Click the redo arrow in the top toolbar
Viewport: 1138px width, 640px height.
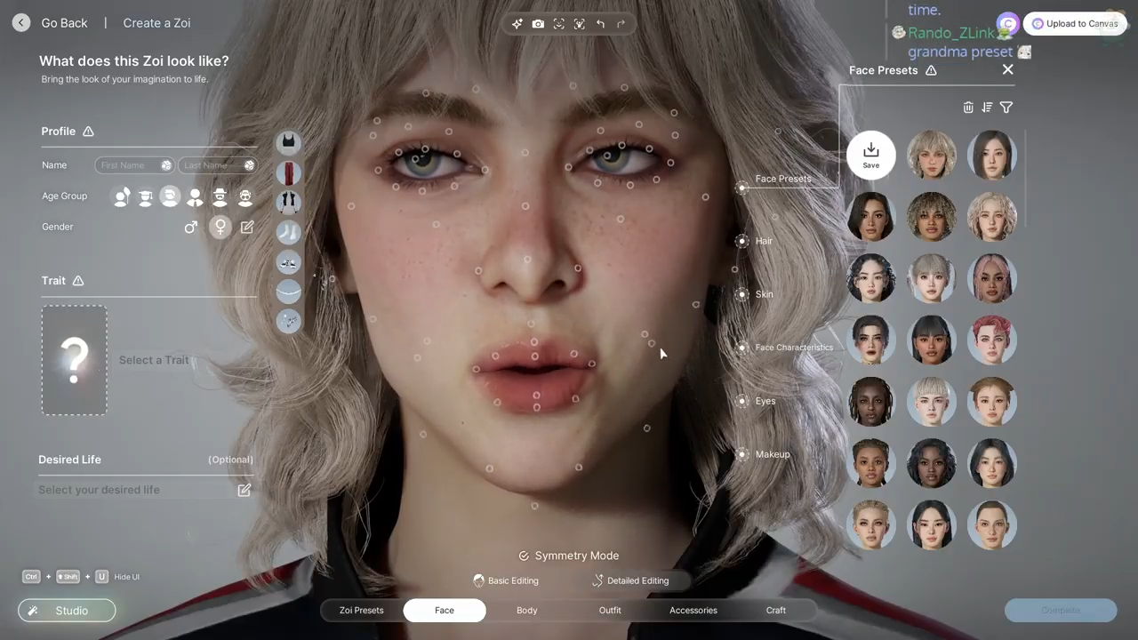[x=621, y=24]
